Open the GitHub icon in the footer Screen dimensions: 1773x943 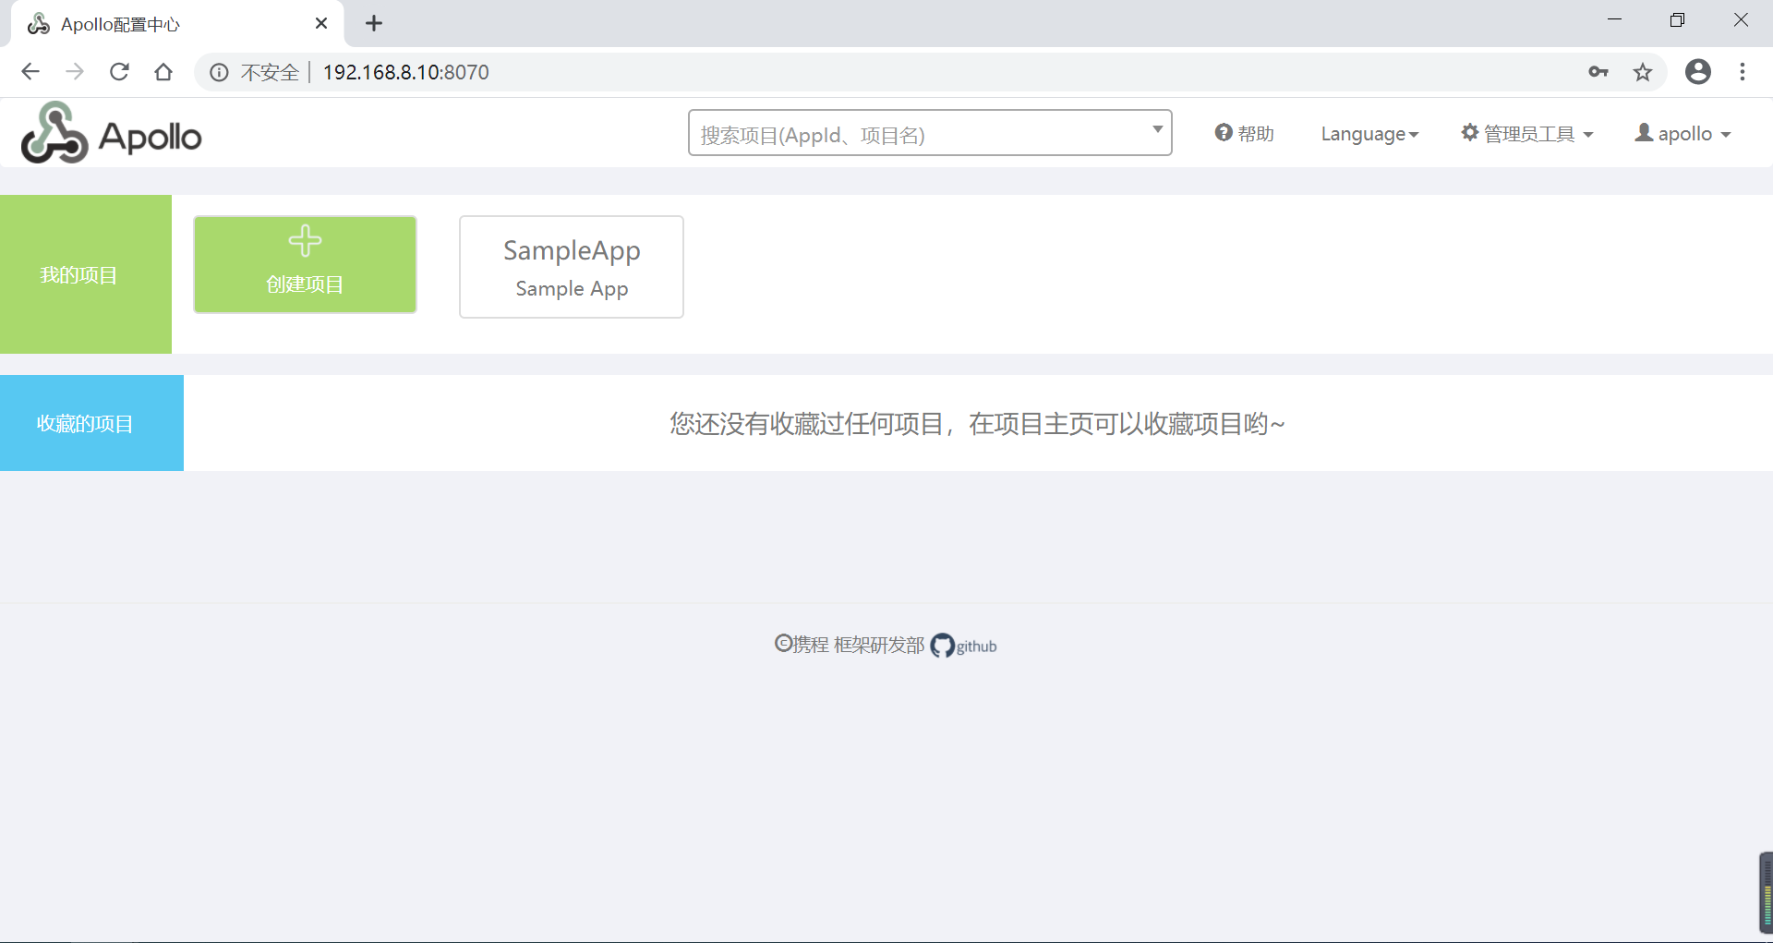(x=943, y=645)
